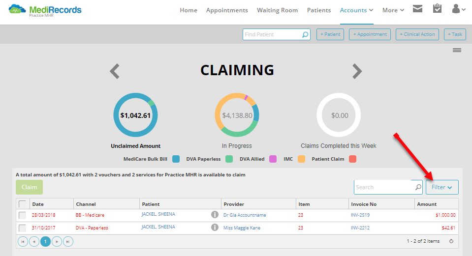The image size is (472, 256).
Task: Click the IMC orange legend swatch
Action: tap(301, 159)
